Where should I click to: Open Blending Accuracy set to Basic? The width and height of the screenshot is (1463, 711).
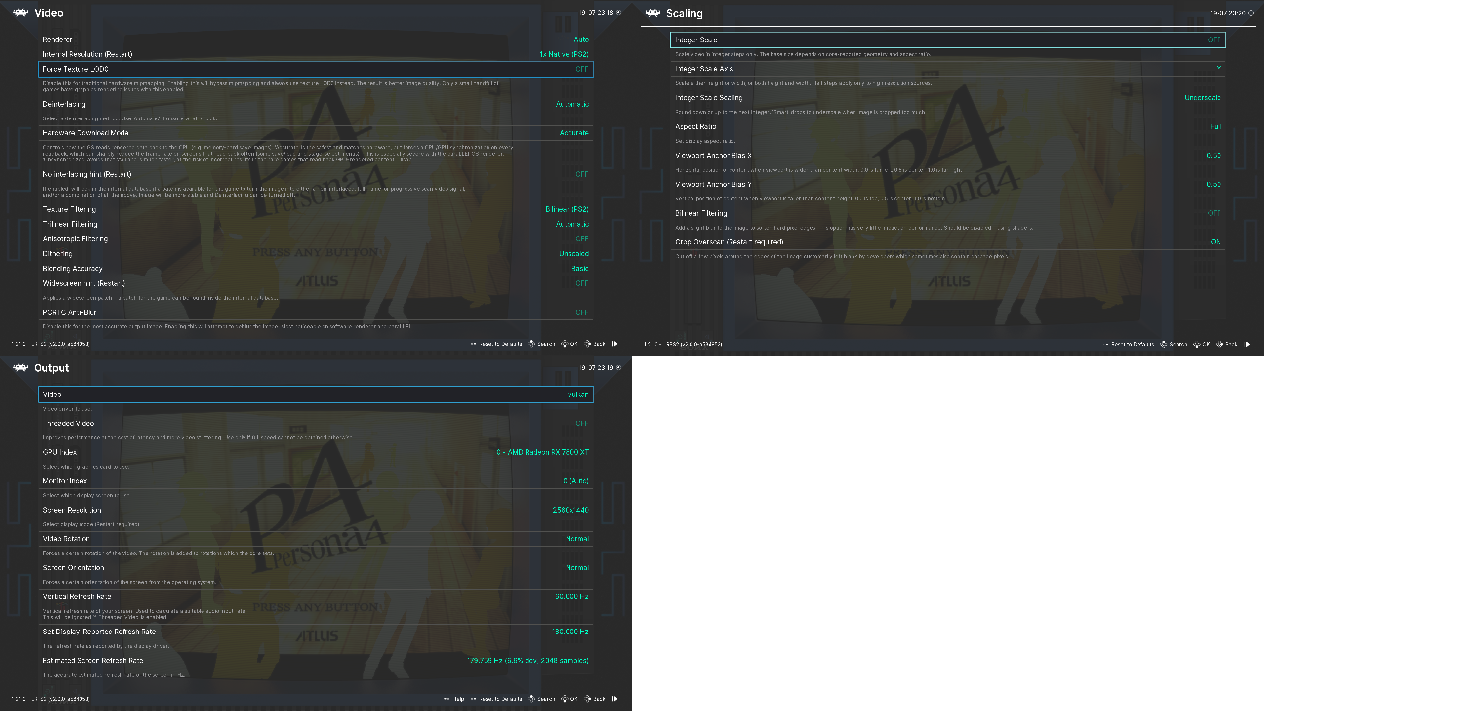click(316, 269)
